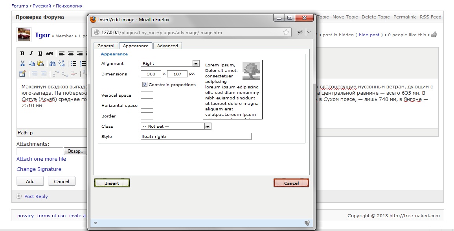
Task: Bookmark page with the star icon
Action: coord(286,32)
